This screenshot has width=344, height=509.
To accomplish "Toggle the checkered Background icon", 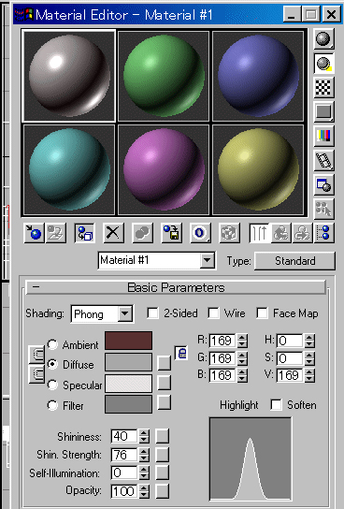I will click(x=323, y=88).
